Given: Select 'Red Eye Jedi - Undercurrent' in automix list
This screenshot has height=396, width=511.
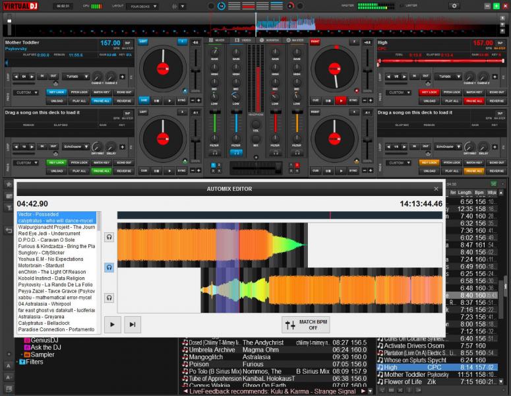Looking at the screenshot, I should pyautogui.click(x=49, y=234).
